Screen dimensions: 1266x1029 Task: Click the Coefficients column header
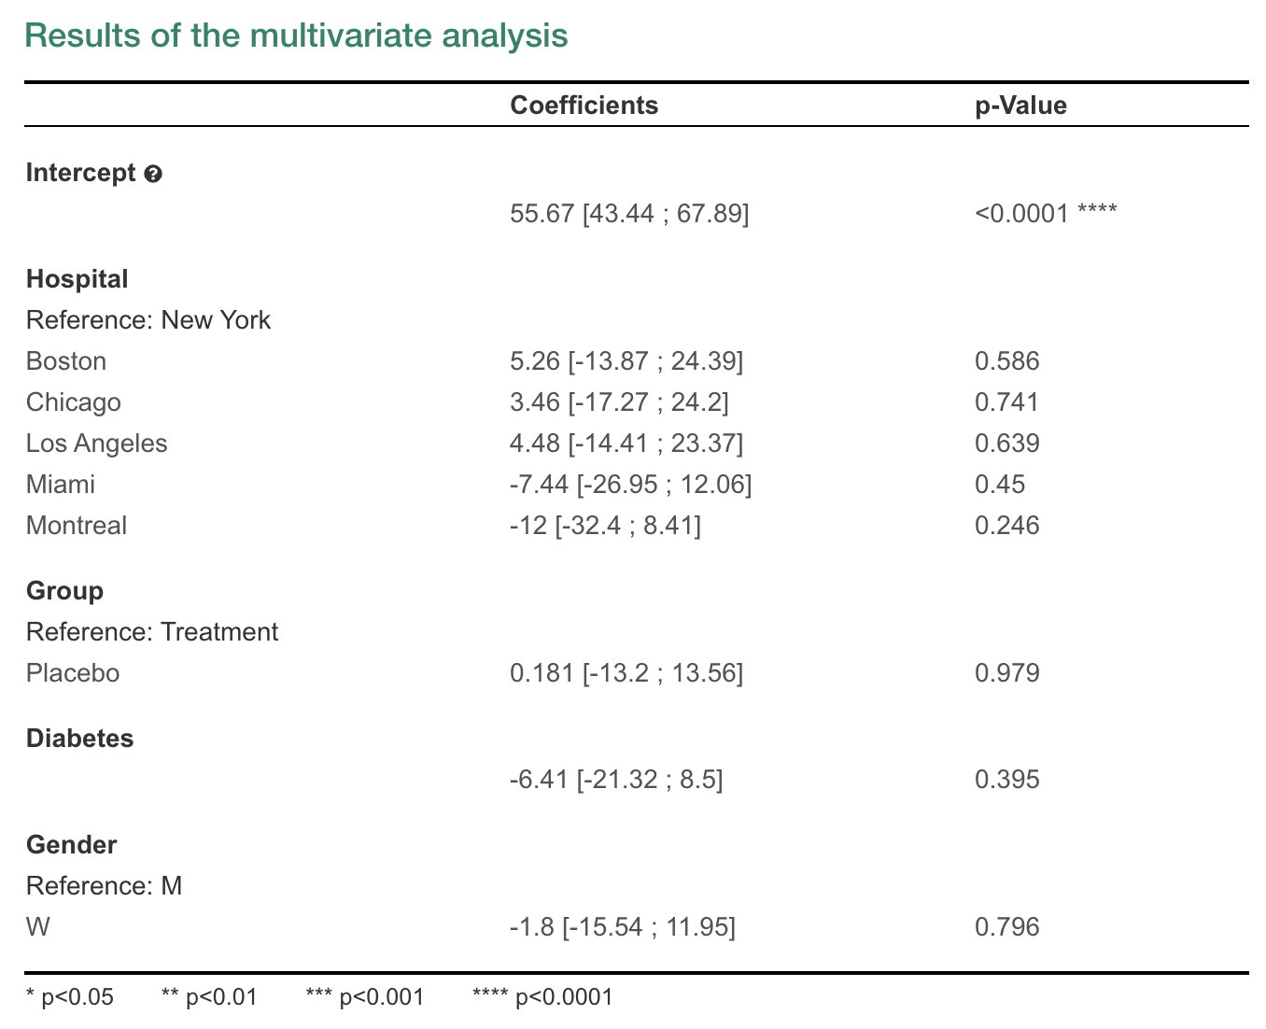[x=584, y=105]
